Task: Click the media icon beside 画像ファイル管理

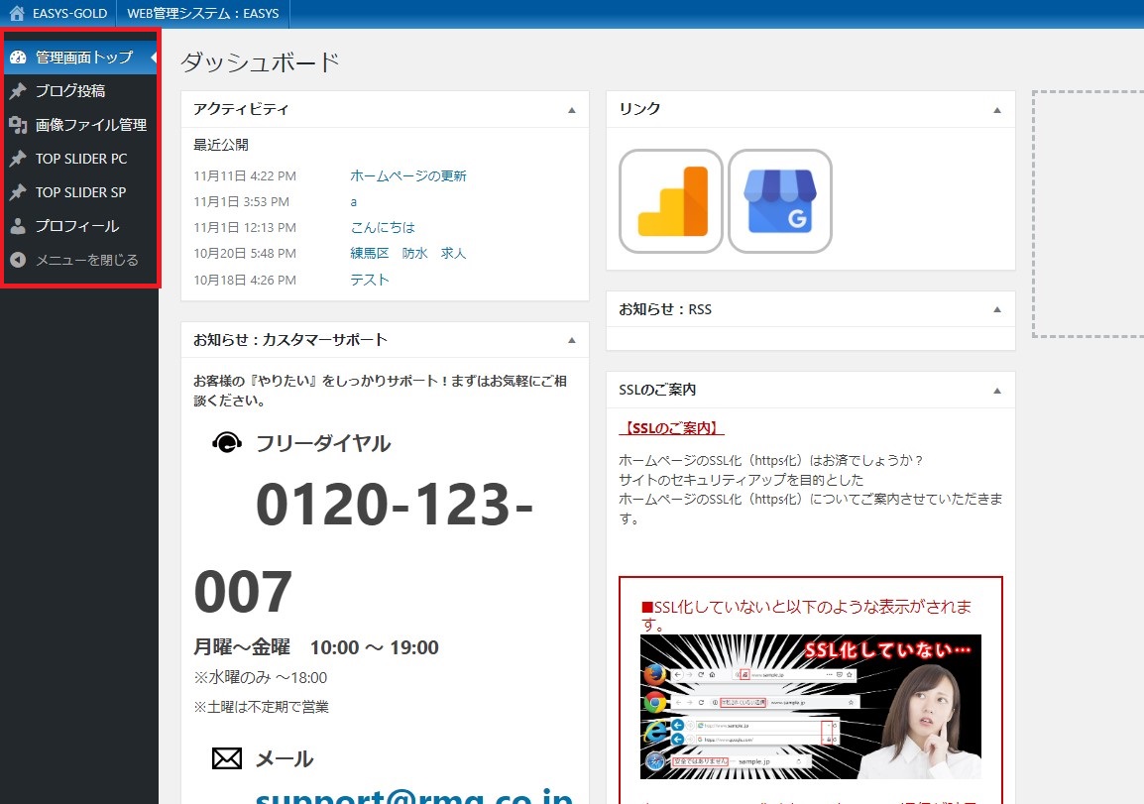Action: point(18,125)
